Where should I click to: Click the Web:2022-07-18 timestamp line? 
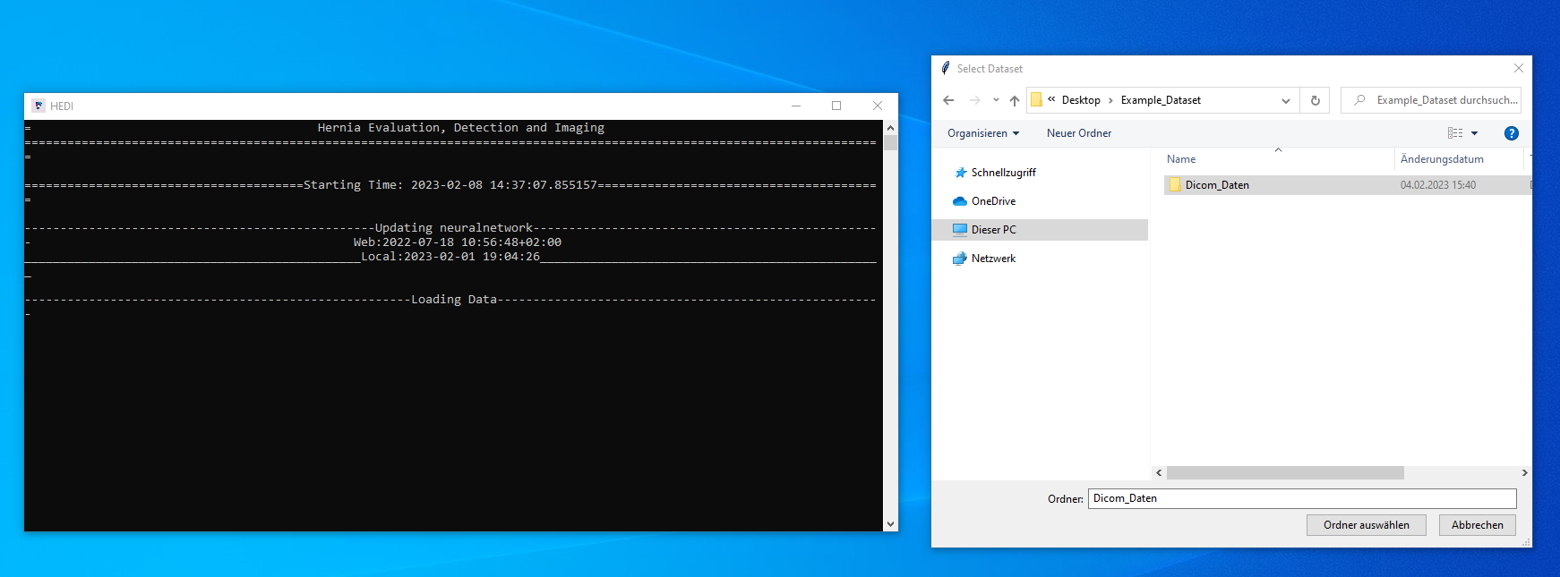pos(458,242)
